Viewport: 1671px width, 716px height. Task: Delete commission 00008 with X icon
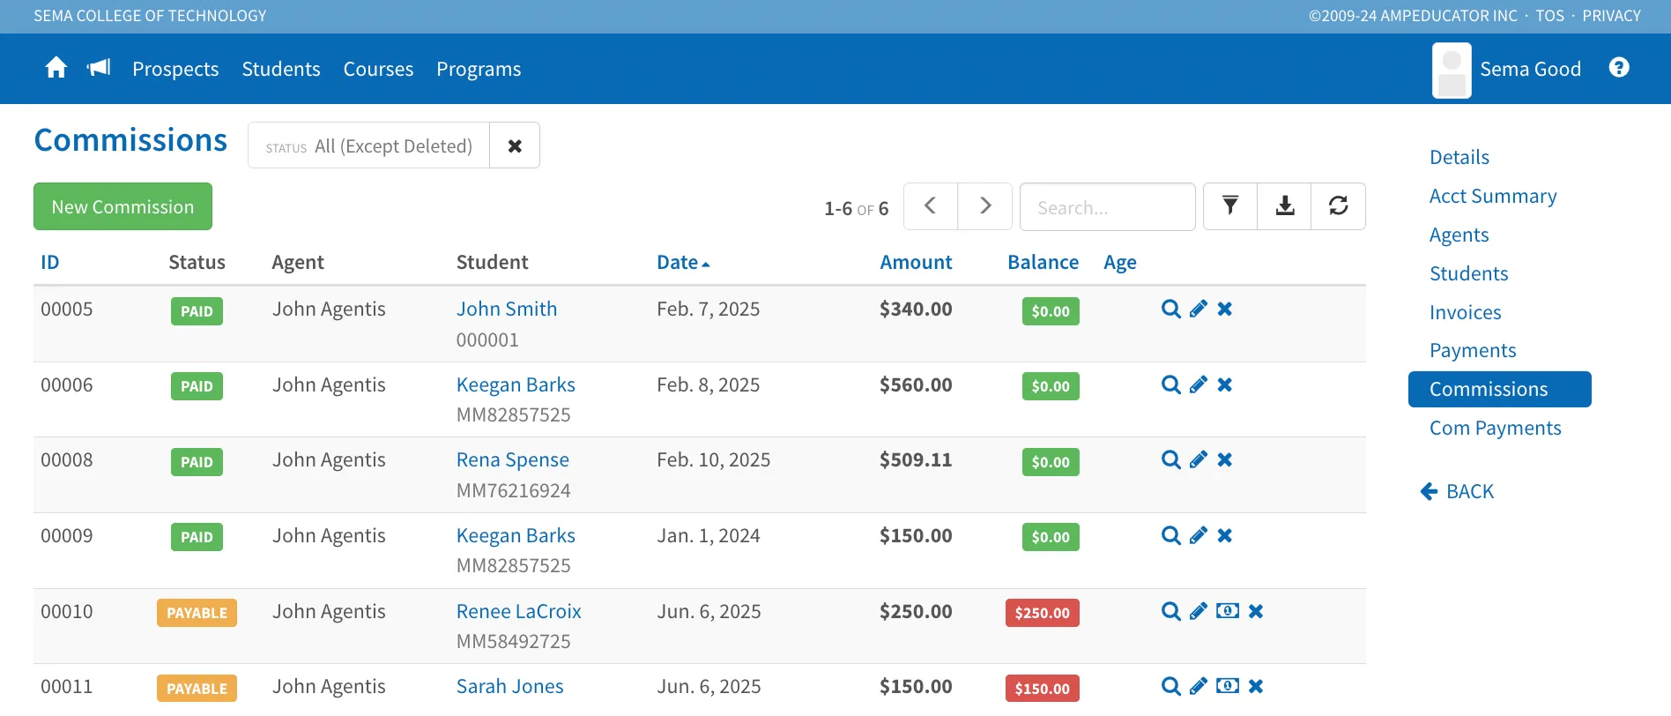point(1225,460)
